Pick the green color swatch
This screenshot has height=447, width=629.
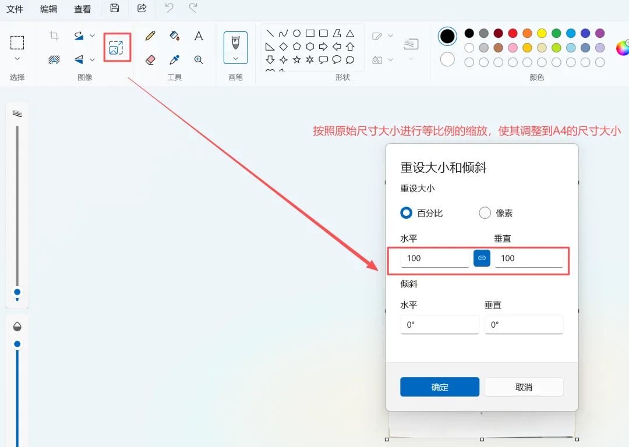(556, 33)
